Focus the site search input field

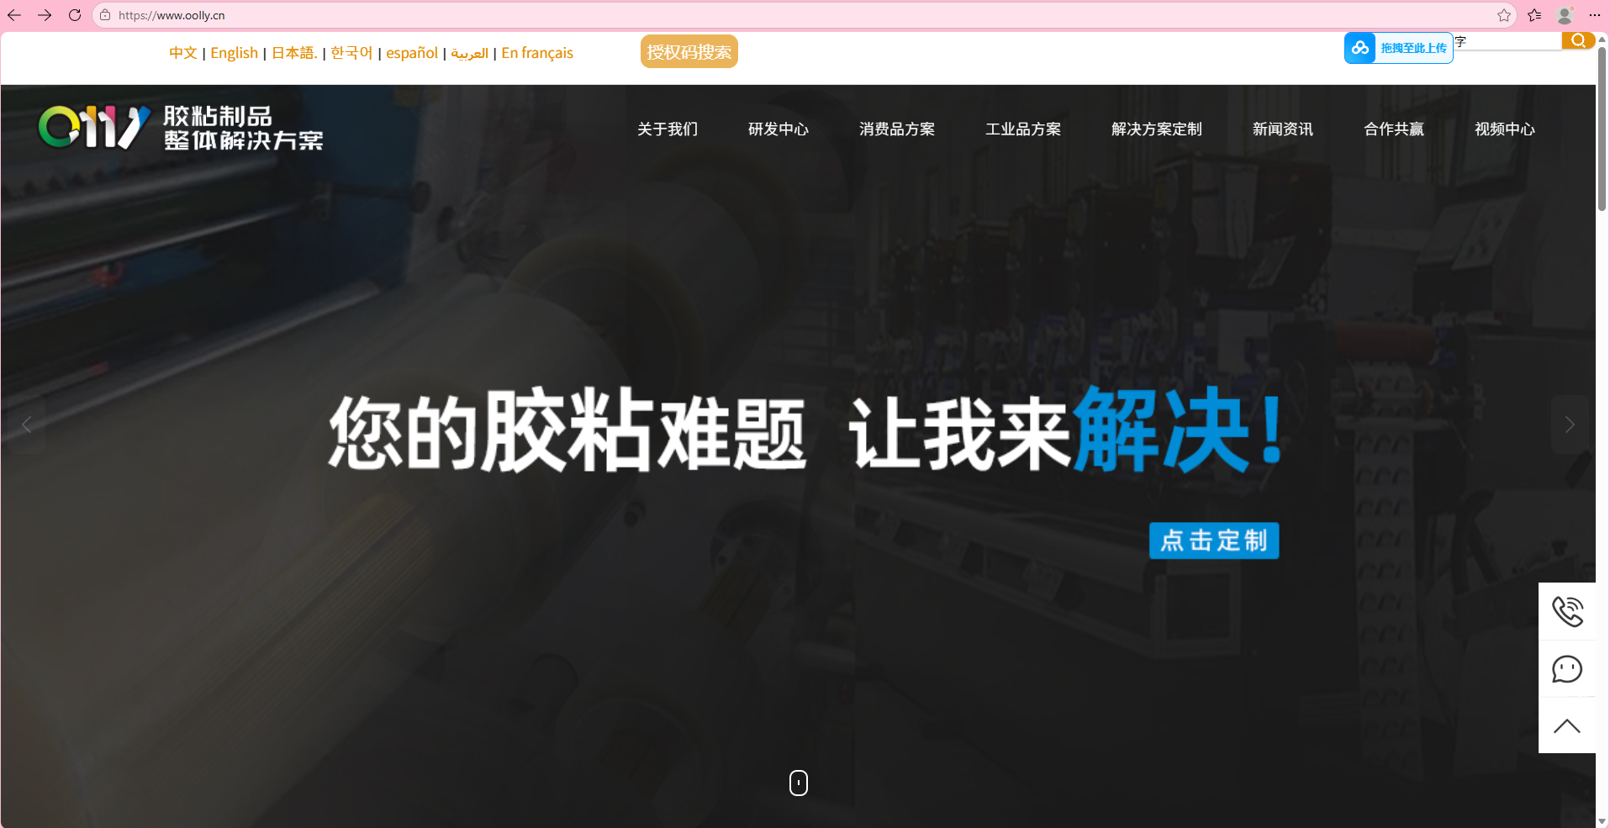coord(1507,41)
